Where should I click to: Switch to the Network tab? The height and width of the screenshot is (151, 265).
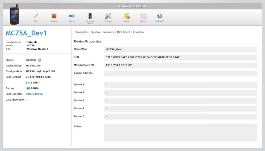109,32
